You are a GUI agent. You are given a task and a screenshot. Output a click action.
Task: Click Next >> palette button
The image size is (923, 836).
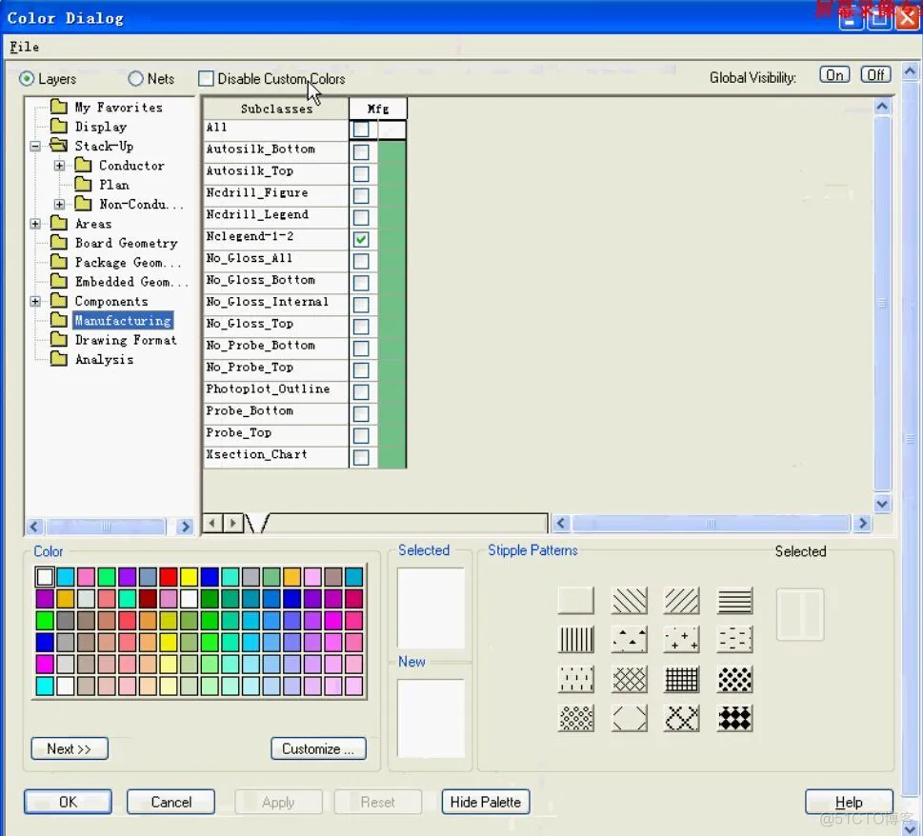point(70,749)
